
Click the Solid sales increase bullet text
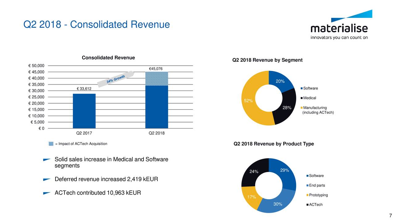tap(111, 162)
